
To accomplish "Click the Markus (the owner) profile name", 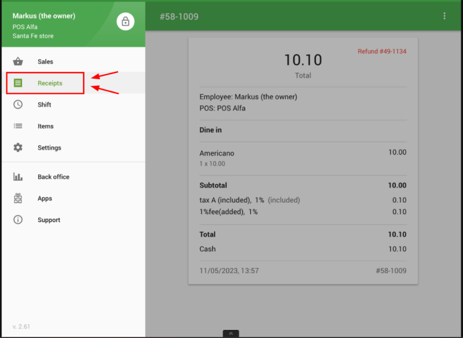I will click(44, 16).
